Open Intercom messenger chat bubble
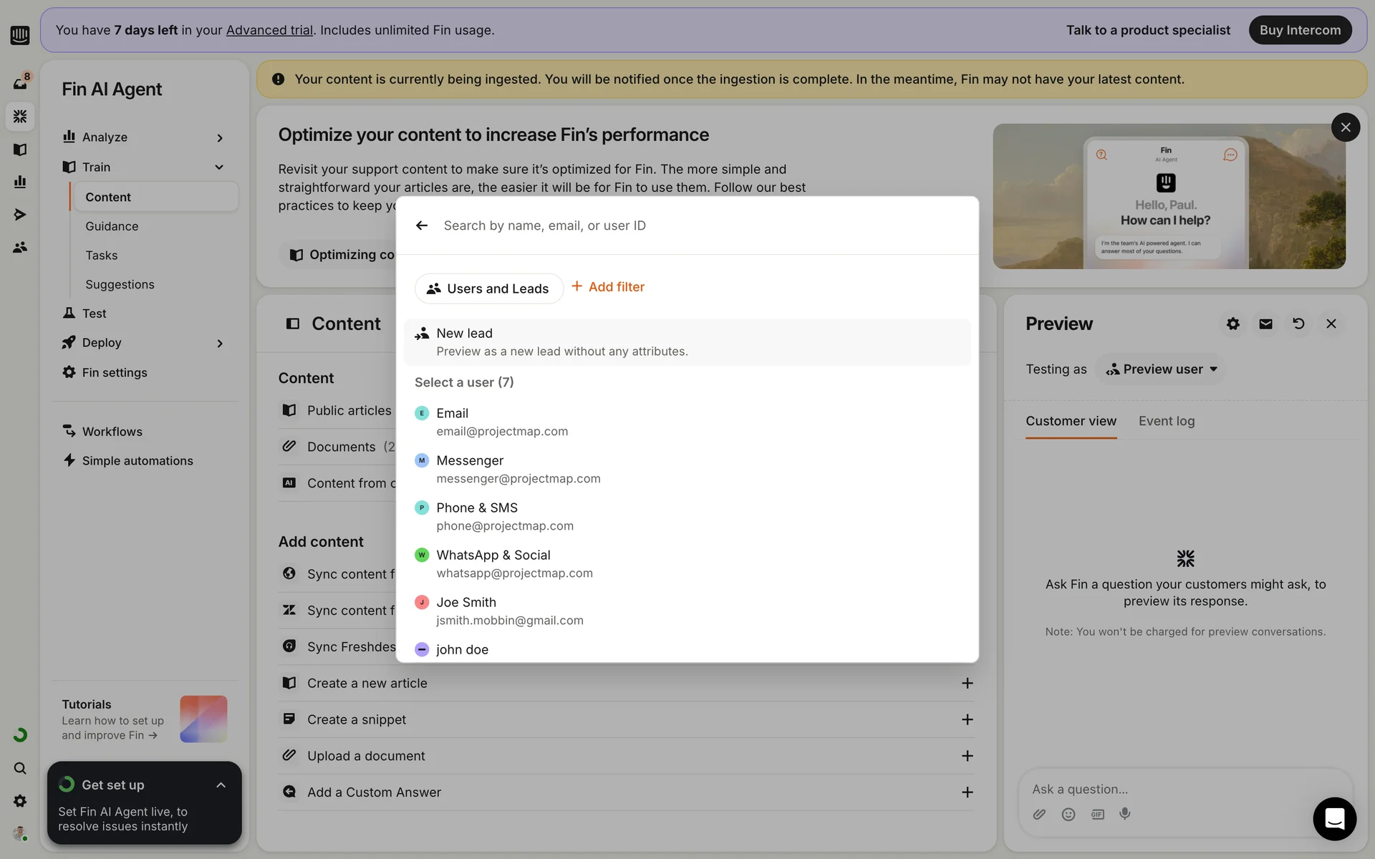 click(1334, 818)
